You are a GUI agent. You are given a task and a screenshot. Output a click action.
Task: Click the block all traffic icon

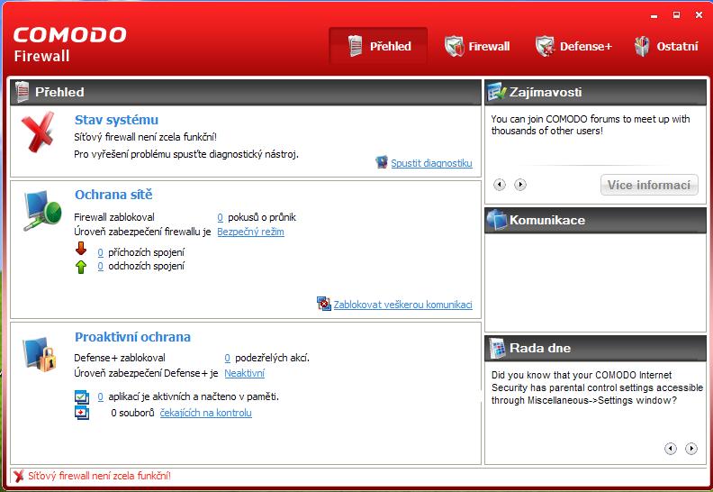[324, 304]
